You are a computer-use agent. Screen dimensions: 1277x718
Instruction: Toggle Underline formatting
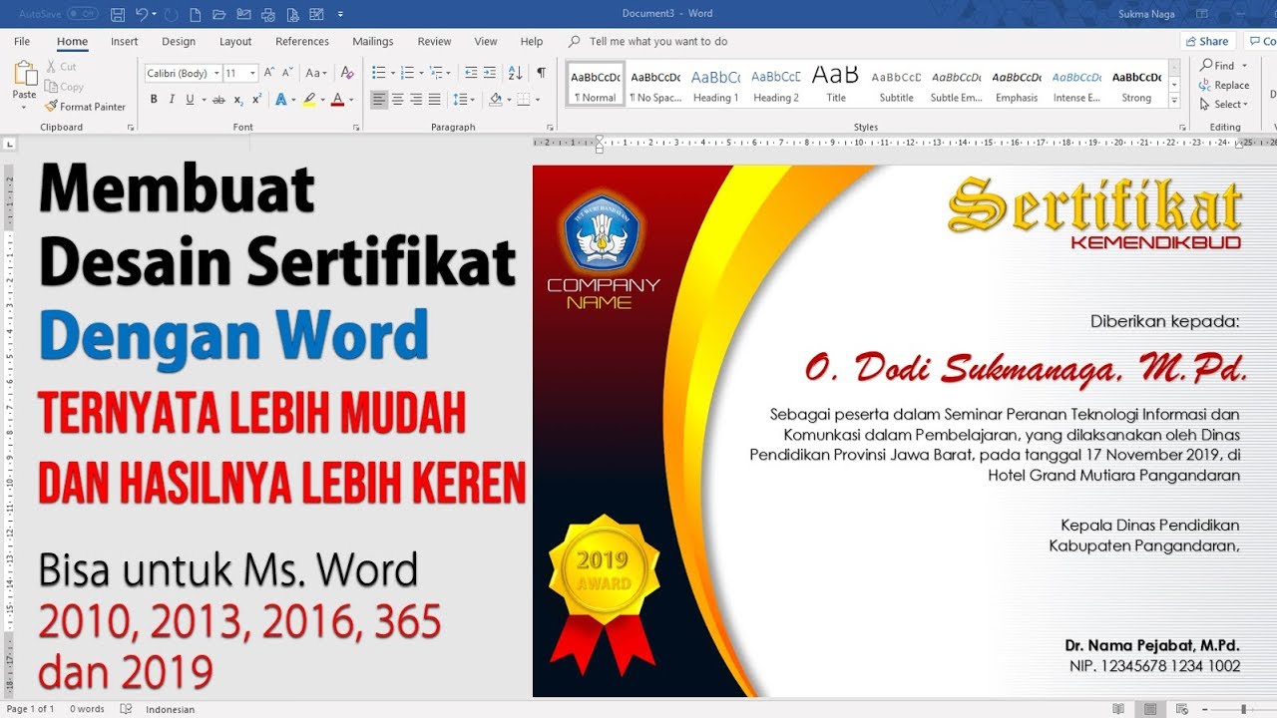190,100
